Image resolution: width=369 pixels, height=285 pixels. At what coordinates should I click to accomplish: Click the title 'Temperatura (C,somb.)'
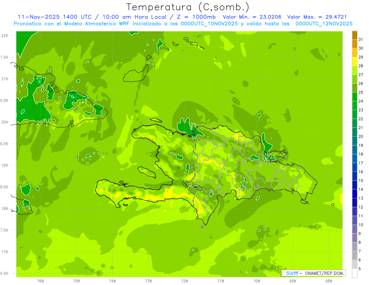tap(188, 7)
